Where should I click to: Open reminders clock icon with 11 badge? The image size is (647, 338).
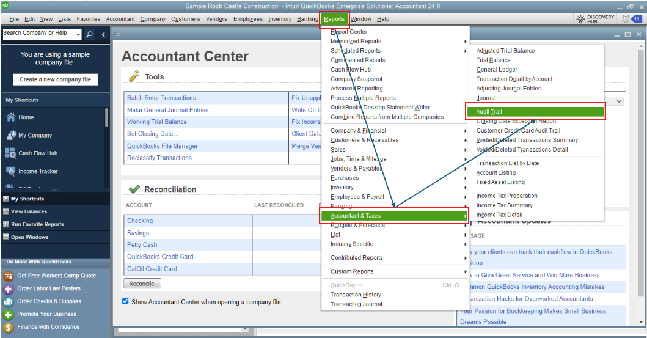[626, 19]
